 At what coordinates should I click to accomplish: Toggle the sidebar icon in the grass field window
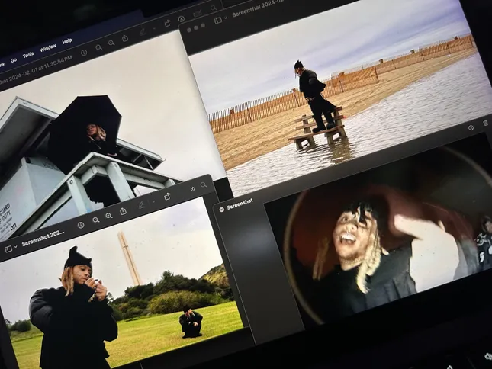tap(8, 249)
